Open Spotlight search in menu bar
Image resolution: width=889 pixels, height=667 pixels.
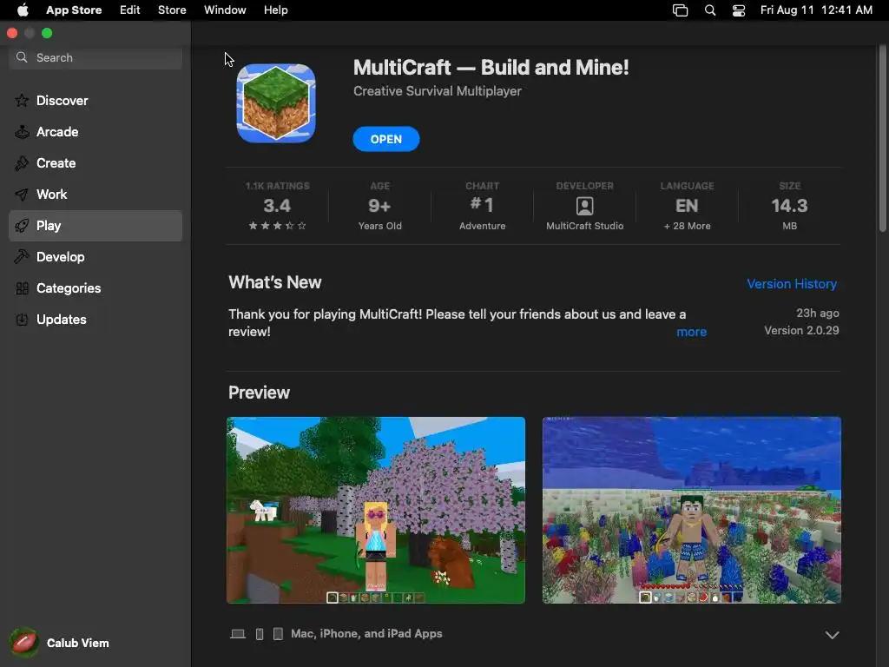[710, 10]
